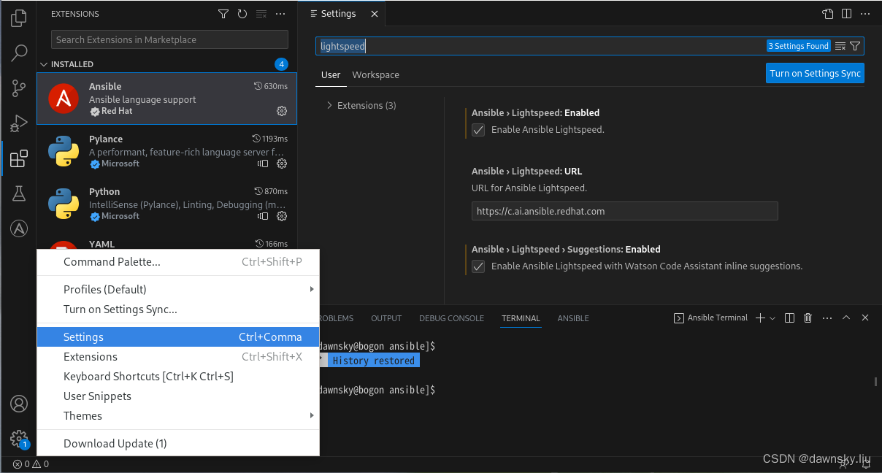Toggle Lightspeed inline suggestions checkbox
Viewport: 882px width, 473px height.
[478, 266]
